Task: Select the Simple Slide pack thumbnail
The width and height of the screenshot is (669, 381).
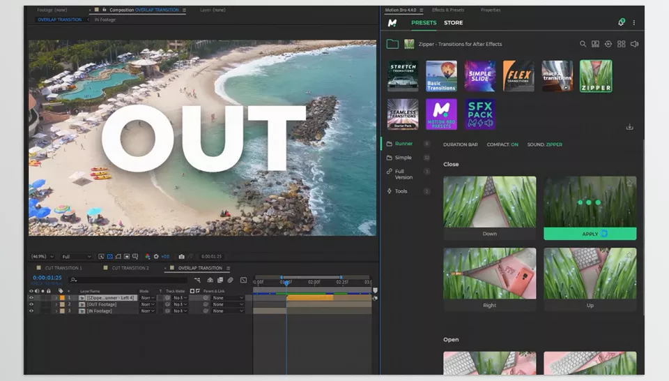Action: (x=480, y=76)
